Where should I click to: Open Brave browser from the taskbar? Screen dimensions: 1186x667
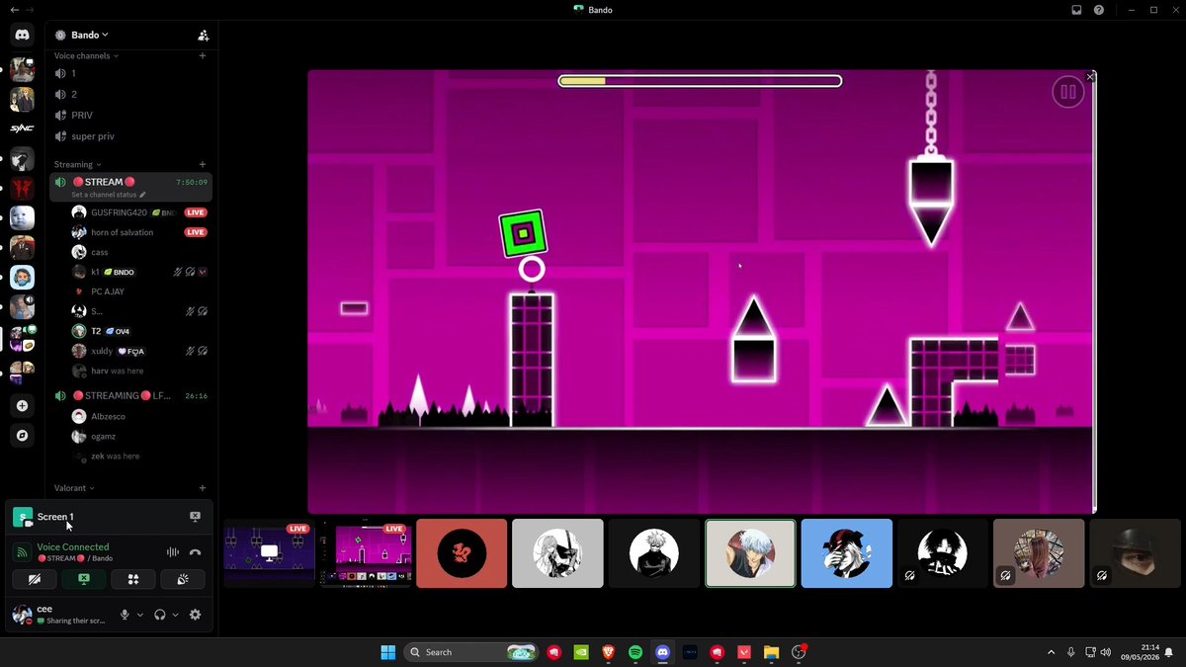pyautogui.click(x=608, y=652)
